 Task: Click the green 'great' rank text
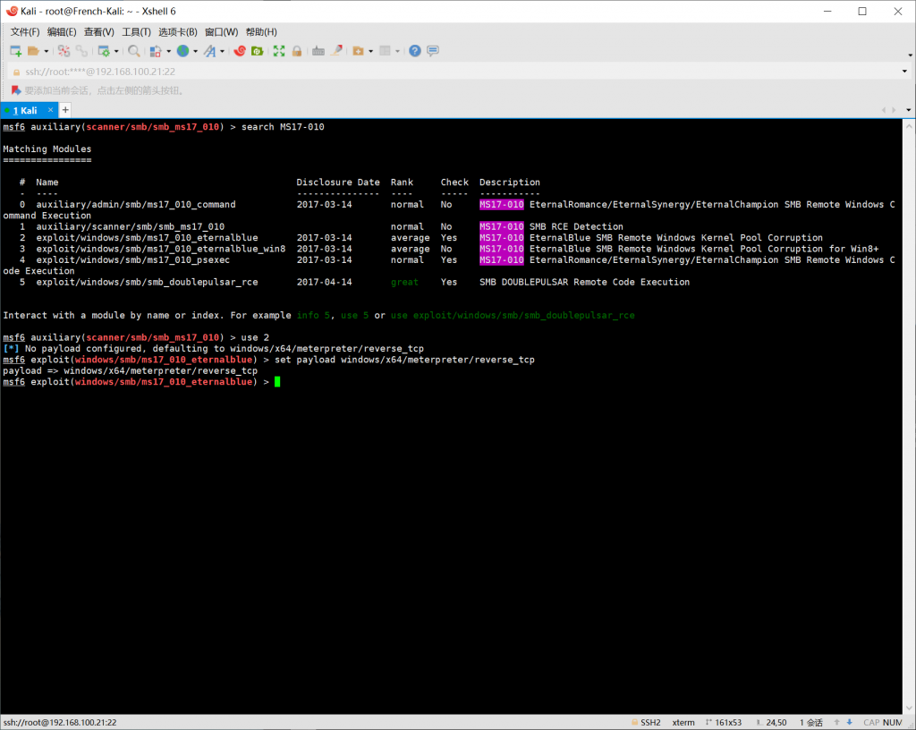coord(404,282)
